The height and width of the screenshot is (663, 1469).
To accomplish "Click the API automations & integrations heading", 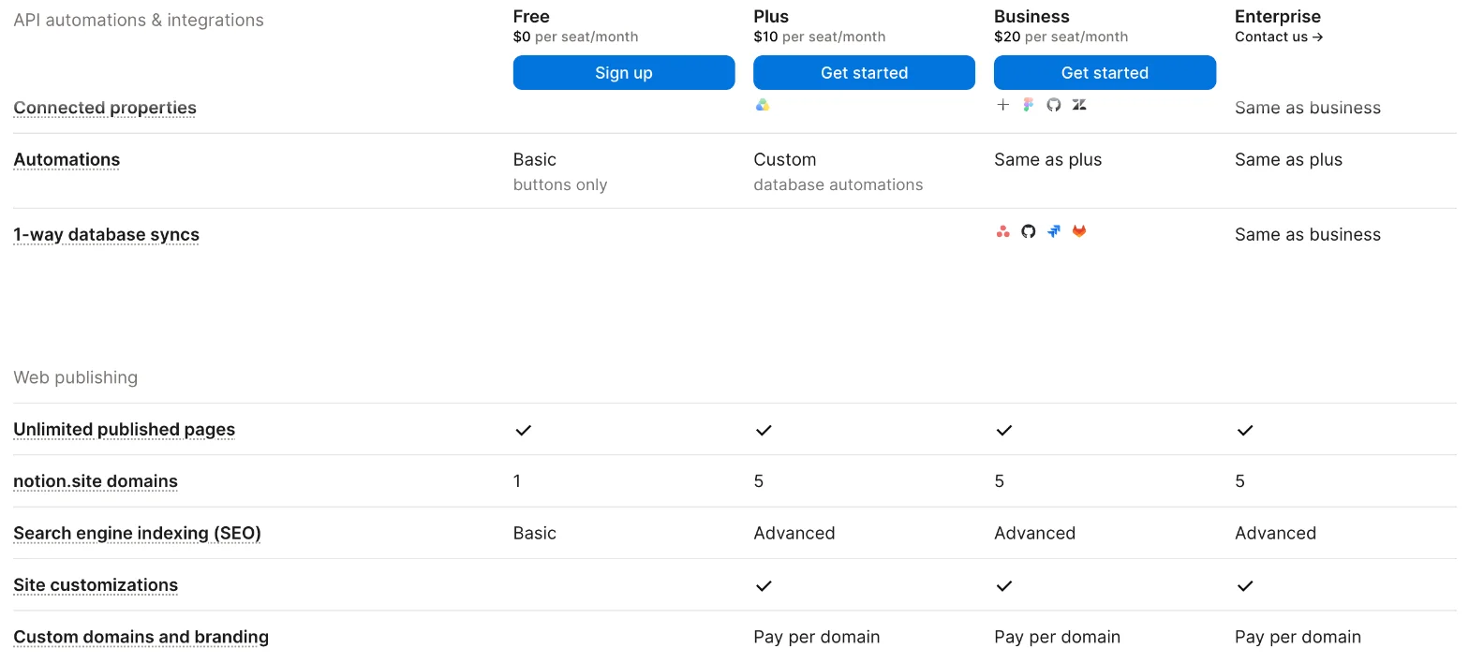I will point(139,20).
